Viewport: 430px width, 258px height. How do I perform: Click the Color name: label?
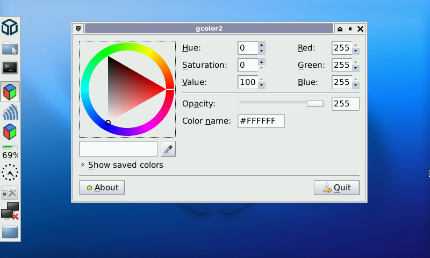[x=206, y=121]
